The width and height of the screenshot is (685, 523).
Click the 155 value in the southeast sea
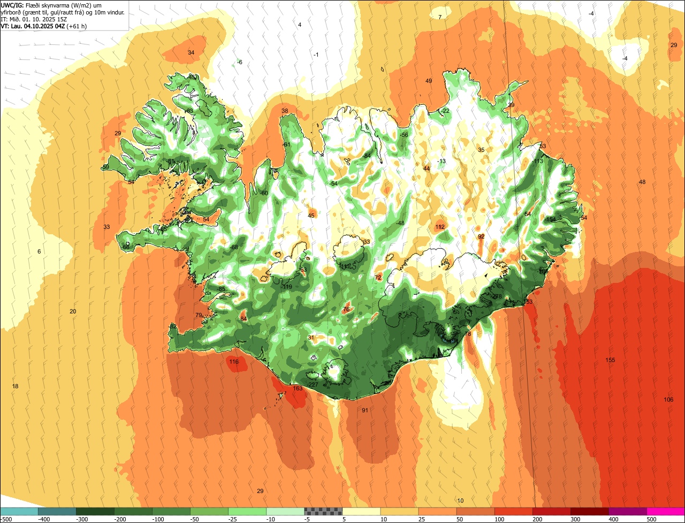click(610, 360)
